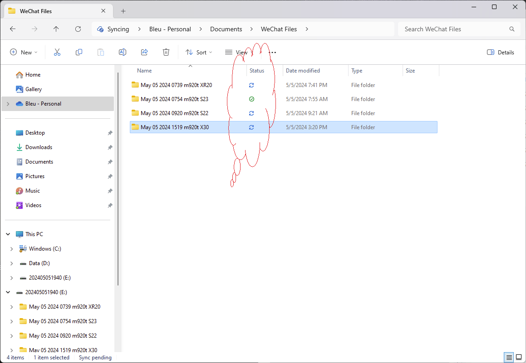Expand XR20 folder in sidebar tree
526x363 pixels.
(12, 307)
